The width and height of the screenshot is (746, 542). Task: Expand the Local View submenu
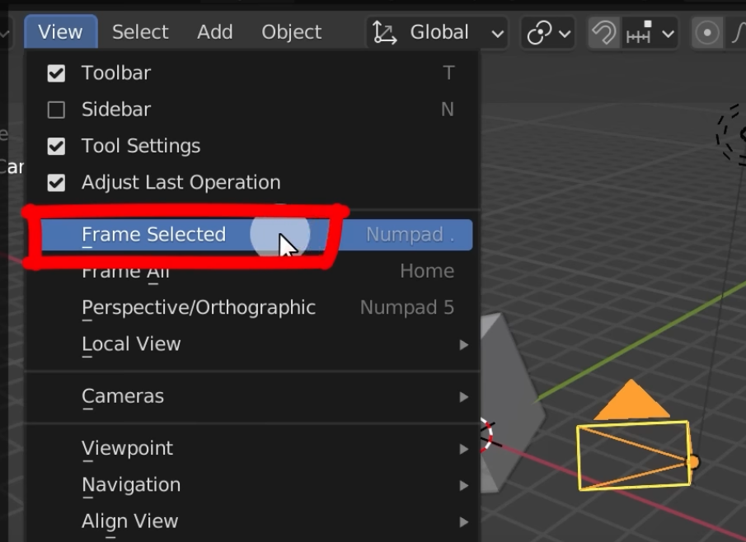252,344
